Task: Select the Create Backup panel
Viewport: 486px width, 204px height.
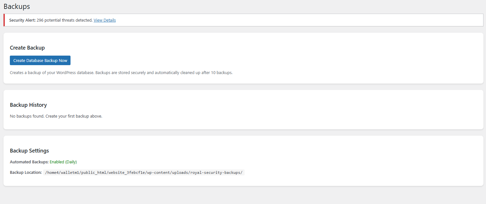Action: 243,58
